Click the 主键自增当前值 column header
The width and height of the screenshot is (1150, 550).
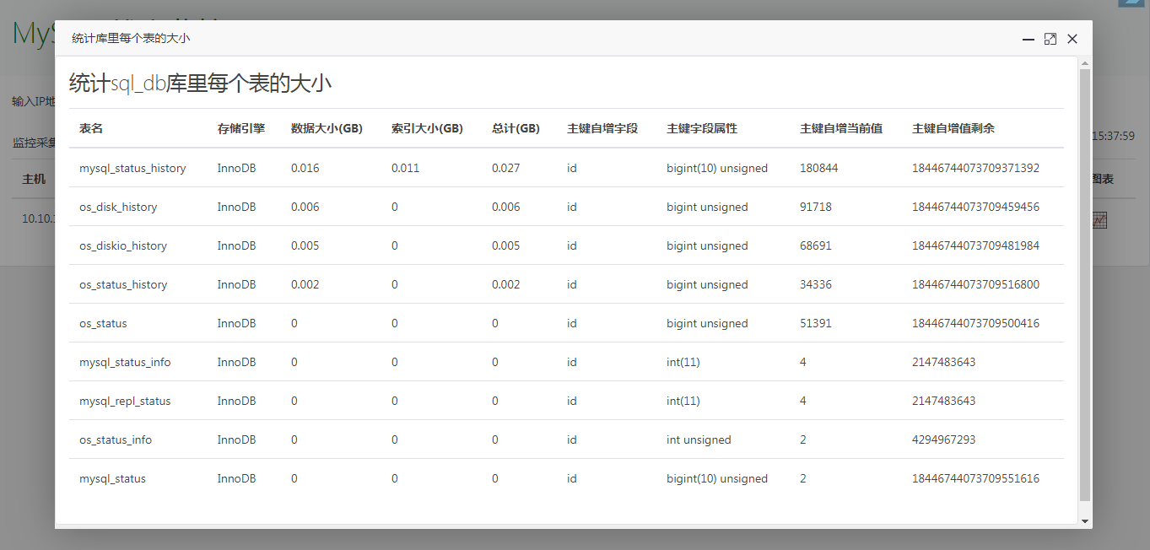[x=841, y=129]
